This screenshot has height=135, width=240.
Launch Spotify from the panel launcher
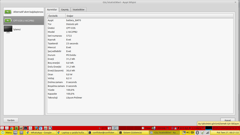point(16,128)
